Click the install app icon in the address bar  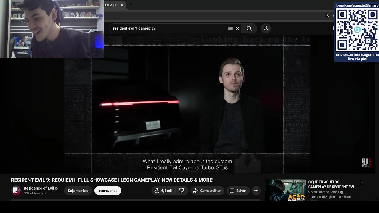327,16
